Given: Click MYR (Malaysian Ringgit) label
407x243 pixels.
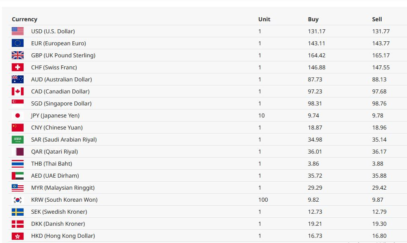Looking at the screenshot, I should coord(63,188).
